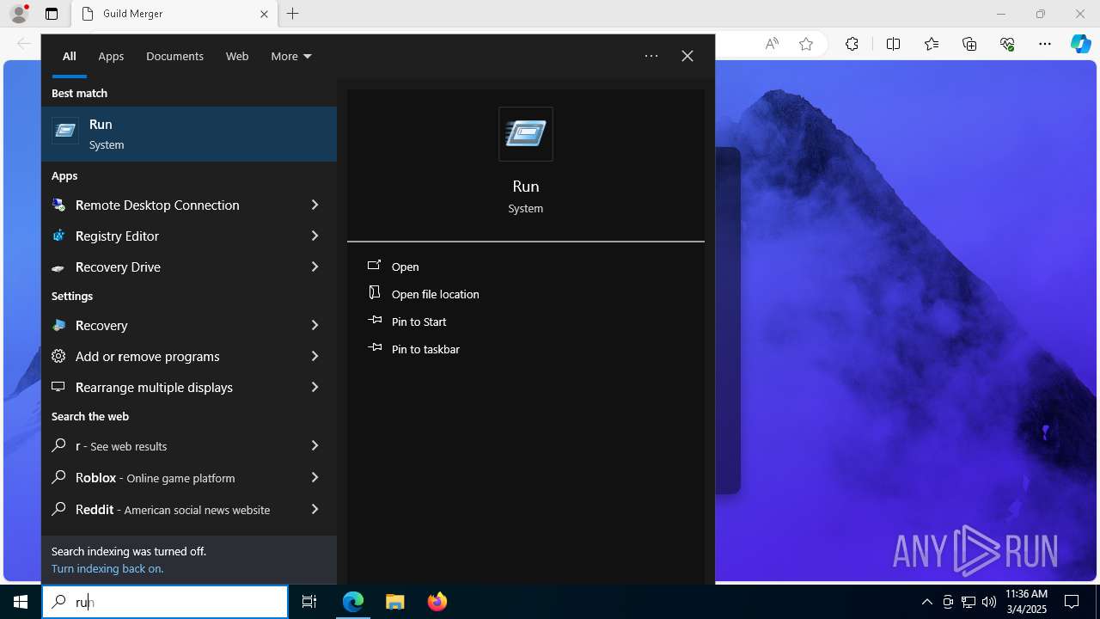Close the Guild Merger tab
The image size is (1100, 619).
coord(264,14)
